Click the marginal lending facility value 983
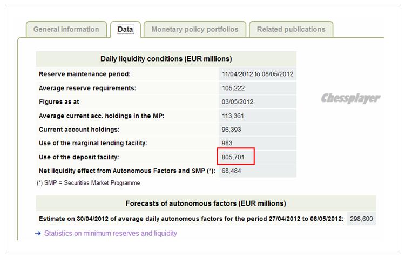The height and width of the screenshot is (258, 405). (227, 144)
